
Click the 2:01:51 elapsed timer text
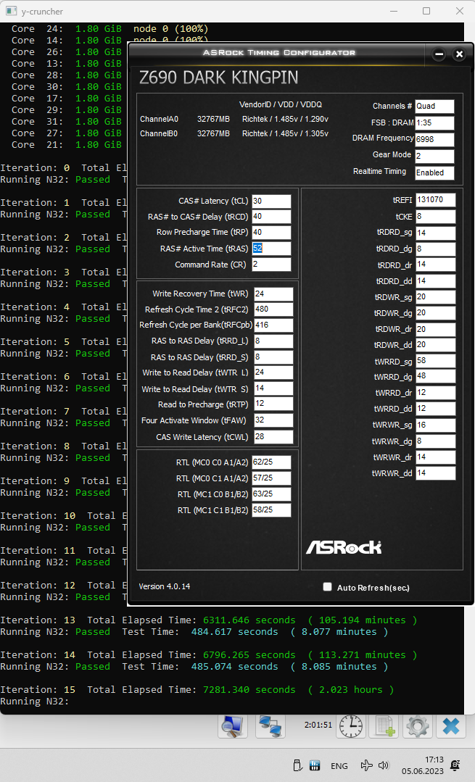click(318, 725)
